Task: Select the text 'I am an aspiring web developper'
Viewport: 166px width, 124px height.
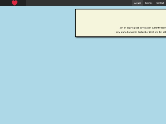Action: coord(135,28)
